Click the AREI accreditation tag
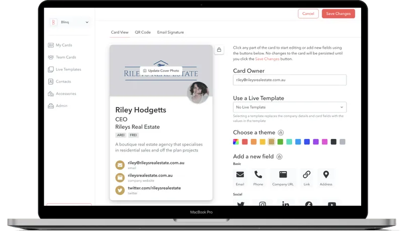Screen dimensions: 403x231 point(120,135)
